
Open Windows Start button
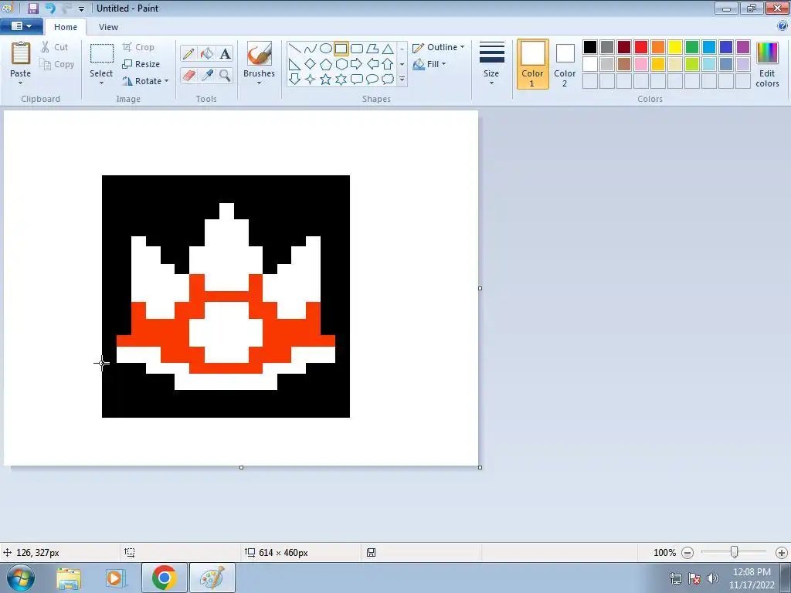[21, 578]
